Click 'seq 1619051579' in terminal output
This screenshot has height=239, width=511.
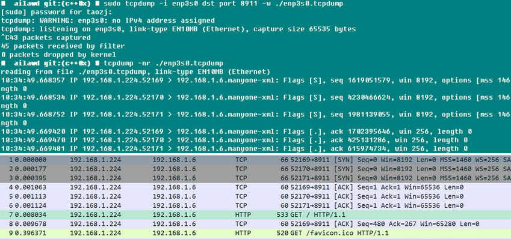[x=360, y=80]
